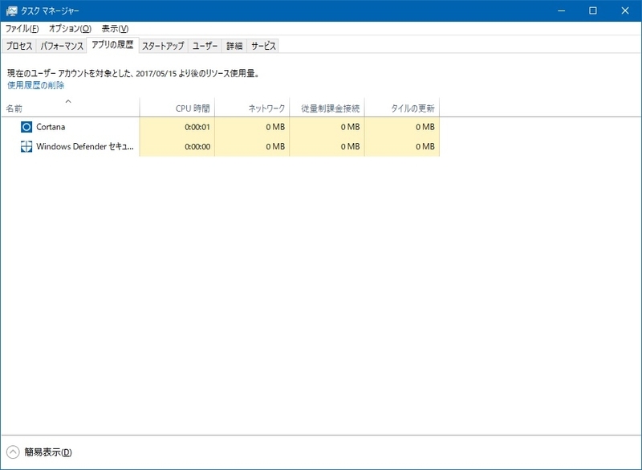Switch to the プロセス tab
Viewport: 642px width, 470px height.
19,46
